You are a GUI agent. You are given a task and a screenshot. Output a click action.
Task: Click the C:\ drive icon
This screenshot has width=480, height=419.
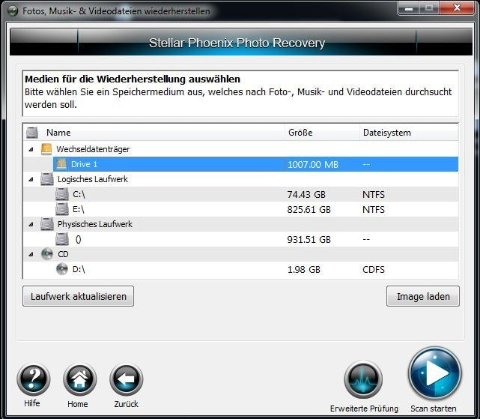(x=62, y=194)
